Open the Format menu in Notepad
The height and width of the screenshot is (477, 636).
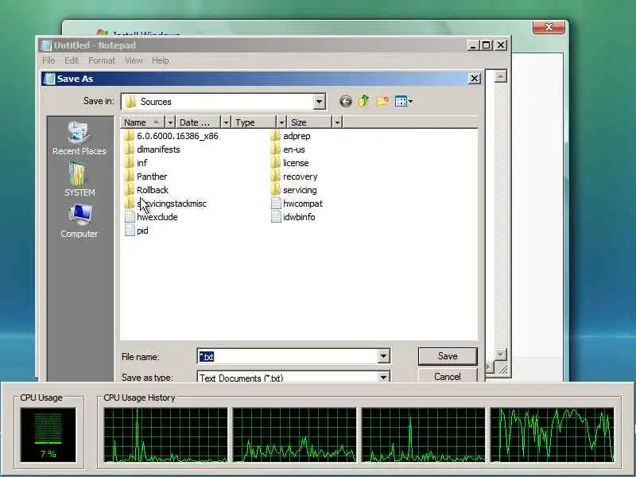tap(102, 60)
